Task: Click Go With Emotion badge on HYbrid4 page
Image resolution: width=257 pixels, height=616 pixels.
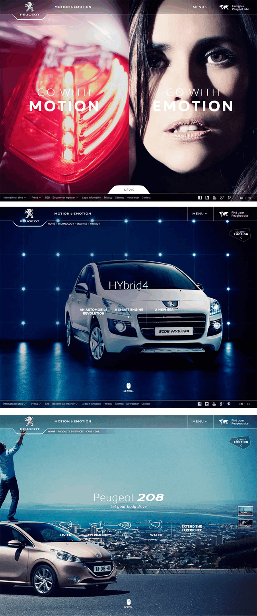Action: point(240,234)
